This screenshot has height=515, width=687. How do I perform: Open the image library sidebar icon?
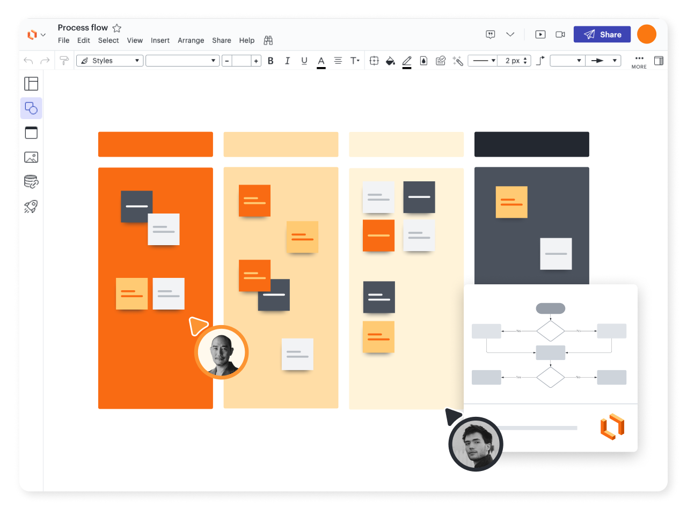click(x=31, y=157)
